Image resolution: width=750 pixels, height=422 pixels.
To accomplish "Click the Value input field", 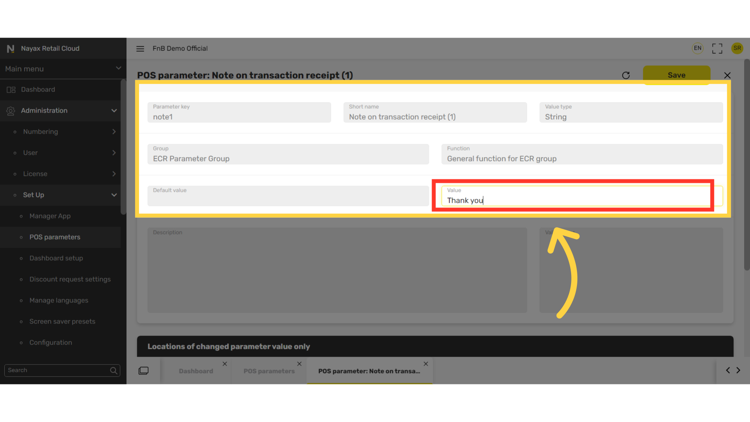I will 582,196.
